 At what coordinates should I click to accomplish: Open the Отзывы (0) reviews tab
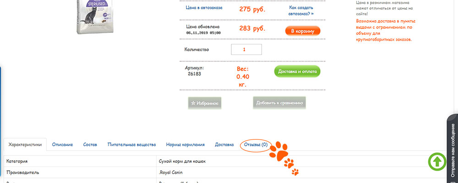pos(256,145)
